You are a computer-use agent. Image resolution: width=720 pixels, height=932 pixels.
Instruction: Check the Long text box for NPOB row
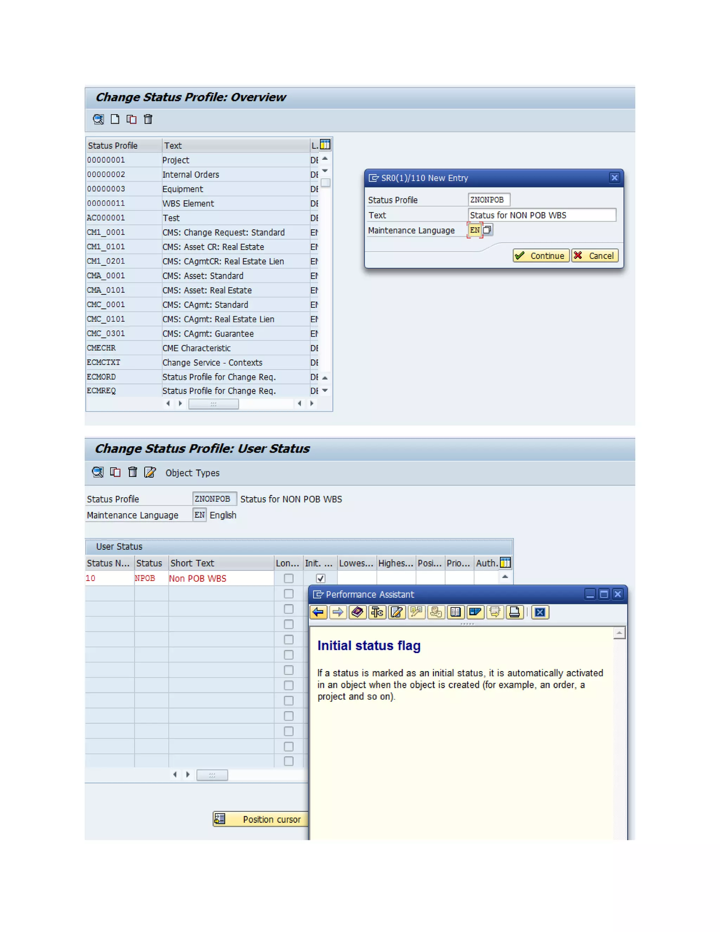(x=289, y=578)
